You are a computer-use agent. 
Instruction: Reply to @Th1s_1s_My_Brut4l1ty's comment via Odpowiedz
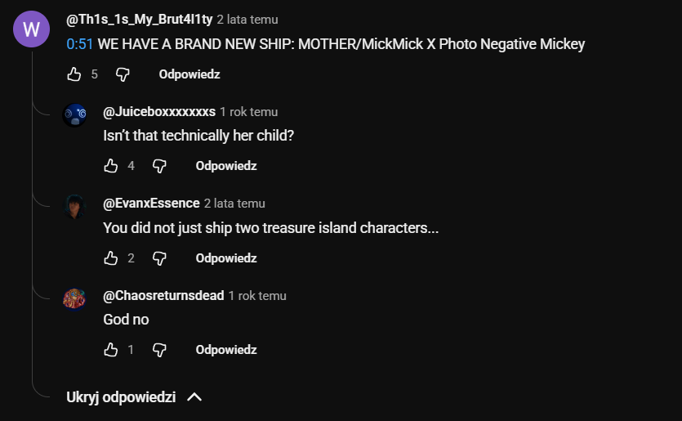tap(189, 74)
